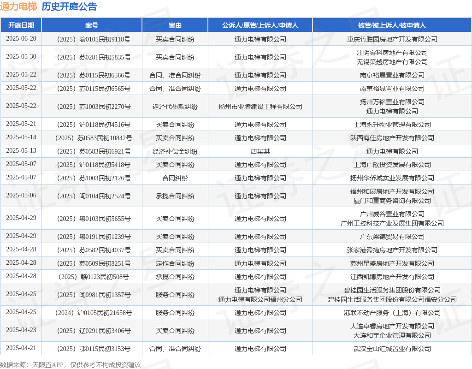Click plaintiff 唐某某
This screenshot has width=472, height=369.
tap(260, 151)
